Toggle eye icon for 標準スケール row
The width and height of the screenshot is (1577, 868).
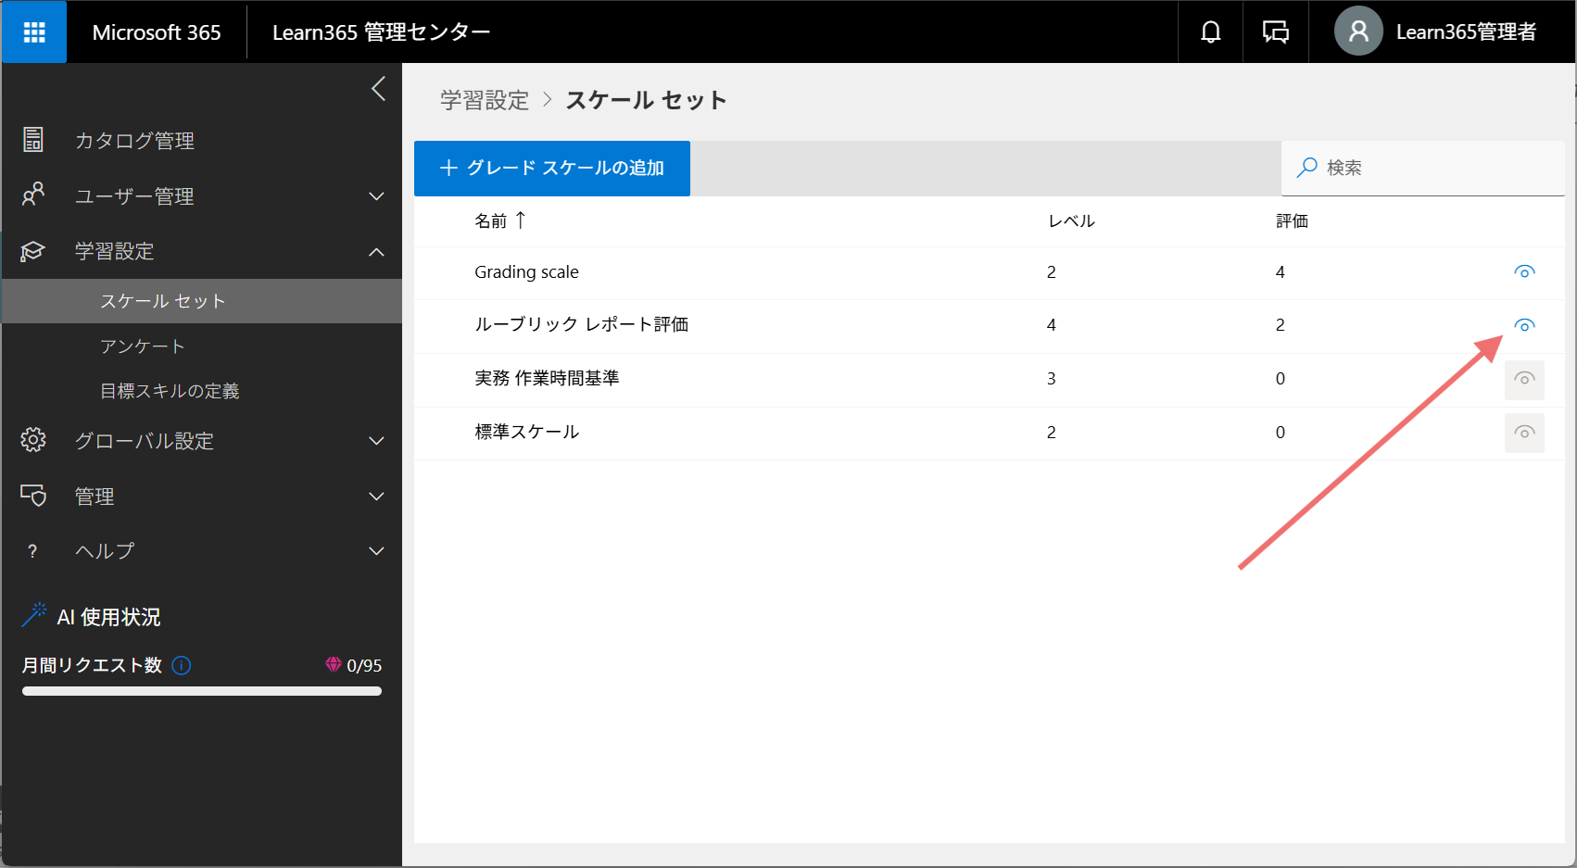click(1524, 433)
